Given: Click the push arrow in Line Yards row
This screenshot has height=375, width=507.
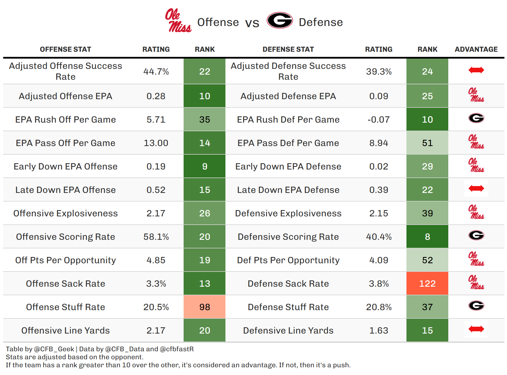Looking at the screenshot, I should [x=476, y=329].
